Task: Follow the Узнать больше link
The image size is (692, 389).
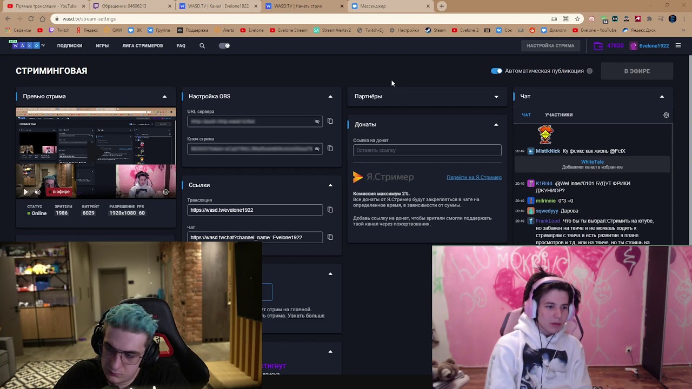Action: (x=306, y=316)
